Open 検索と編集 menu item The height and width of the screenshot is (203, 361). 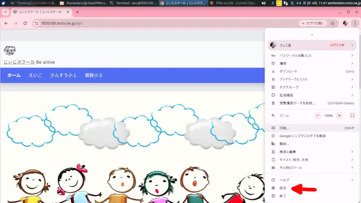point(312,152)
